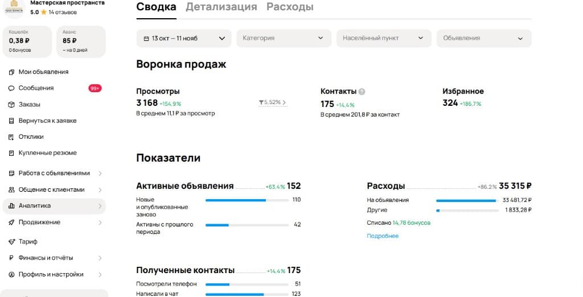The height and width of the screenshot is (297, 583).
Task: Click the Активные объявления total 152
Action: [294, 186]
